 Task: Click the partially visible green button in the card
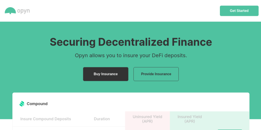[x=230, y=129]
